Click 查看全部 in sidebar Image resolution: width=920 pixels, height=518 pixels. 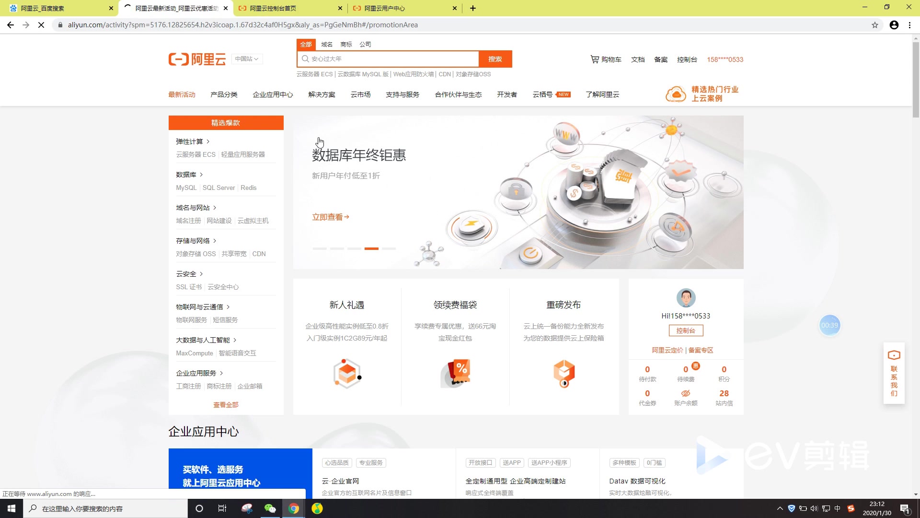(x=226, y=405)
